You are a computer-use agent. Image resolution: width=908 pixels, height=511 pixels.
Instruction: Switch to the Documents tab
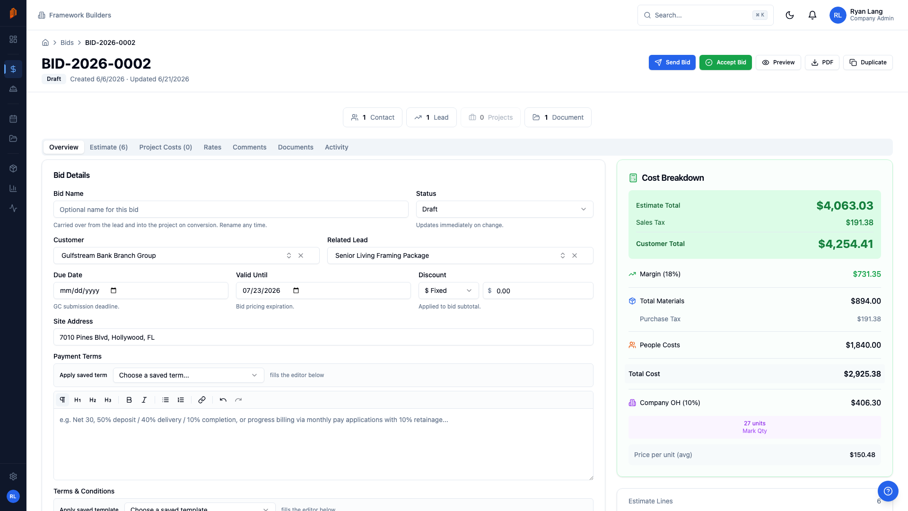(296, 147)
